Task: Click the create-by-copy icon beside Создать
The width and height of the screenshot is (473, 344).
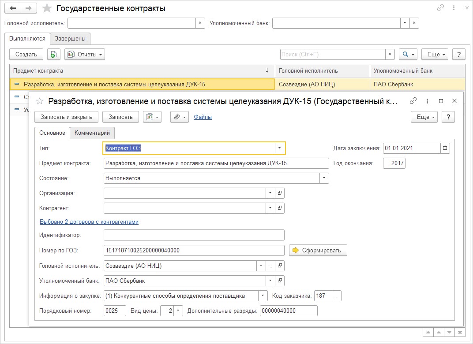Action: 53,54
